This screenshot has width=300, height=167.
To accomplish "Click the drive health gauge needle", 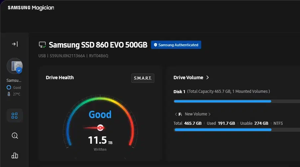I will 94,128.
